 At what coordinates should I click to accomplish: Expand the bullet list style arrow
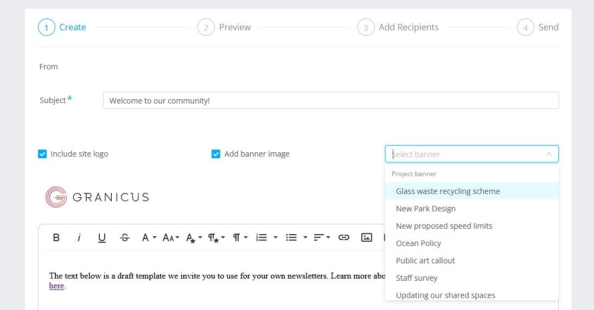[305, 237]
